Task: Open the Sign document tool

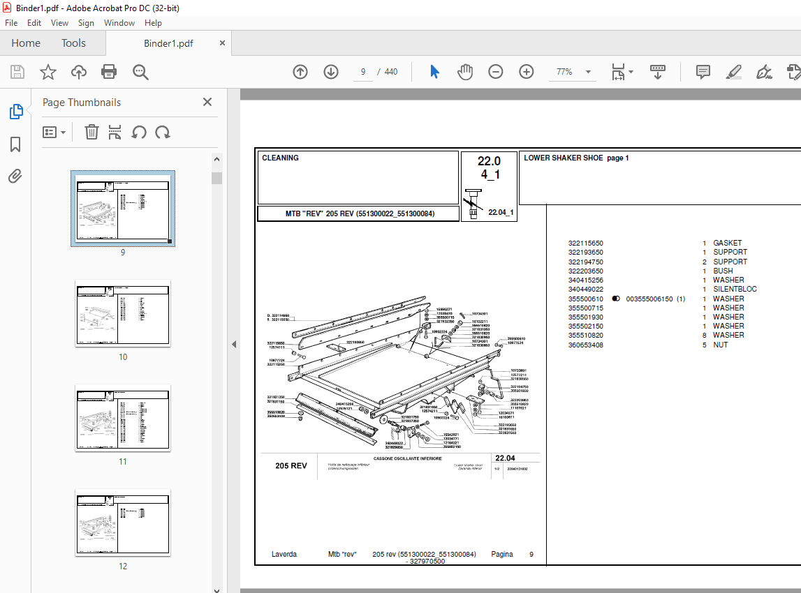Action: tap(764, 72)
